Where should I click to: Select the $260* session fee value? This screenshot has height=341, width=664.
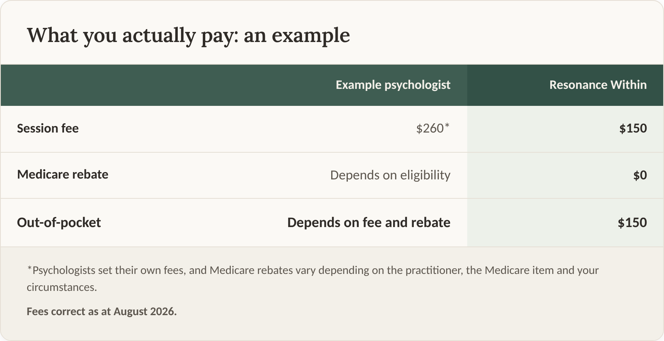click(433, 128)
